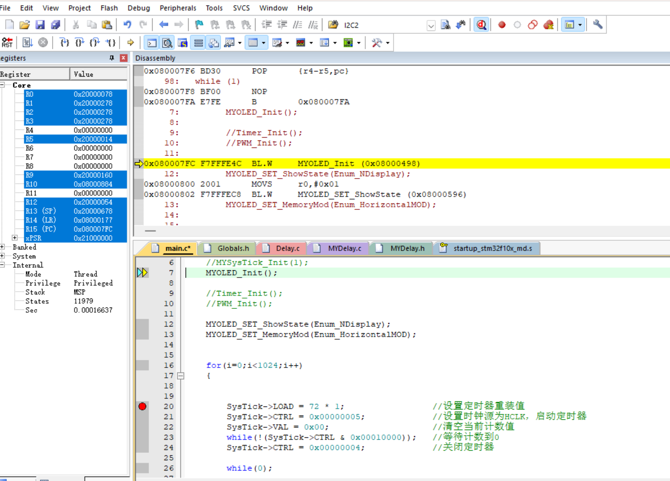The image size is (670, 481).
Task: Kill all breakpoints icon with the X
Action: click(548, 25)
